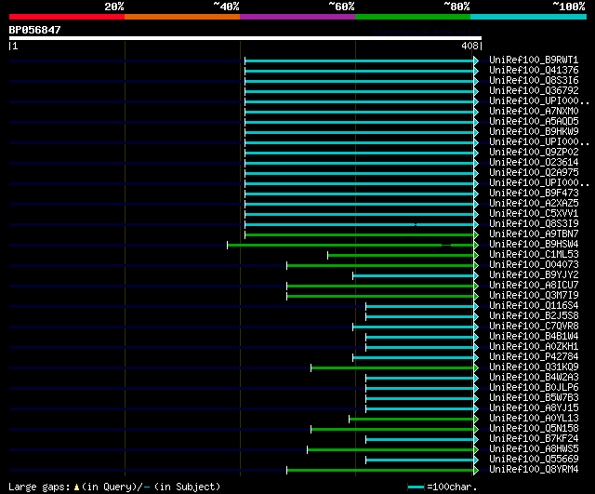
Task: Open the UniRef100_A8YJ15 hit label
Action: point(534,408)
